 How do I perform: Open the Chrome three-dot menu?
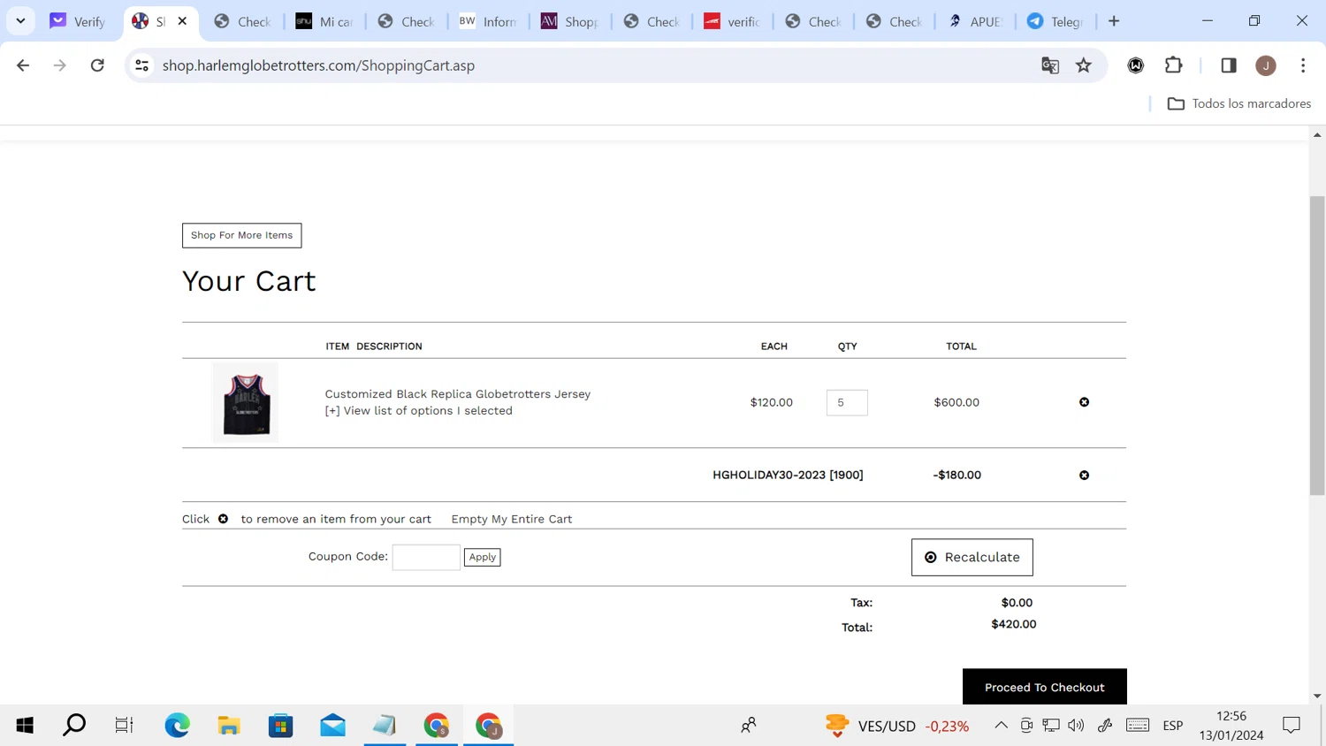pos(1303,65)
